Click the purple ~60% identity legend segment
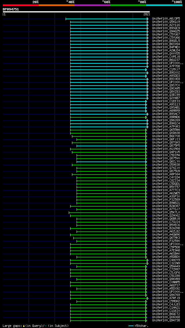This screenshot has width=185, height=328. 92,5
